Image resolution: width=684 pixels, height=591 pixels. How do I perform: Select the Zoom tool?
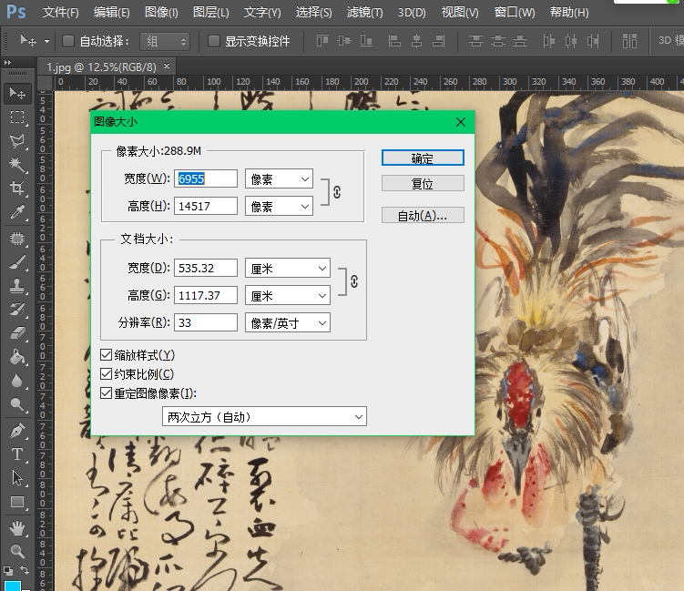(x=17, y=552)
